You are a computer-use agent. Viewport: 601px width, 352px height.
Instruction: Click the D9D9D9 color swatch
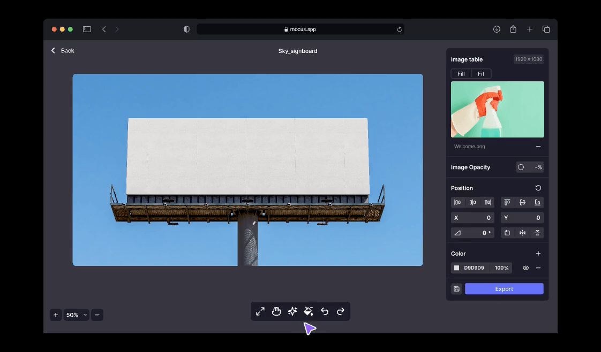(457, 268)
